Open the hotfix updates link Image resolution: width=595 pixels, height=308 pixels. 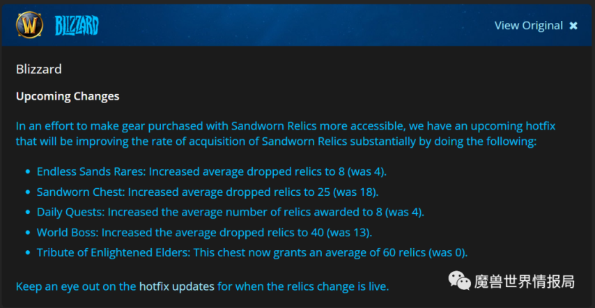point(177,286)
